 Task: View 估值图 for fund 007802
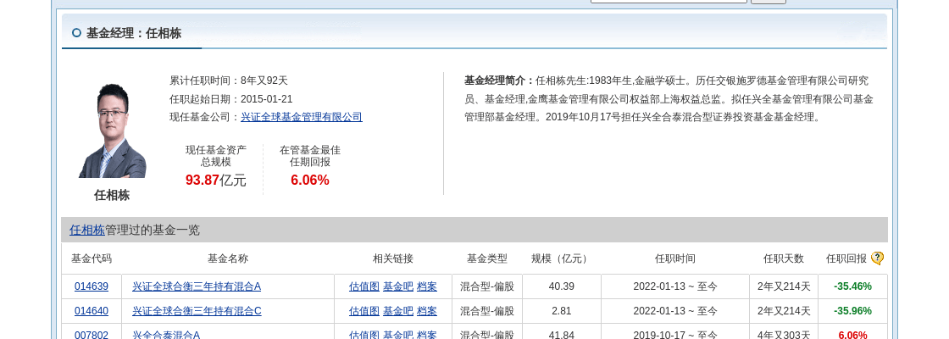point(364,335)
